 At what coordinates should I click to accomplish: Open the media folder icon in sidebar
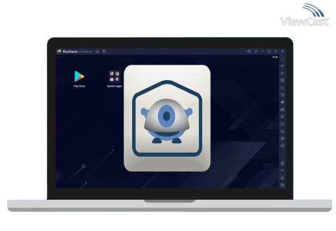tap(282, 124)
